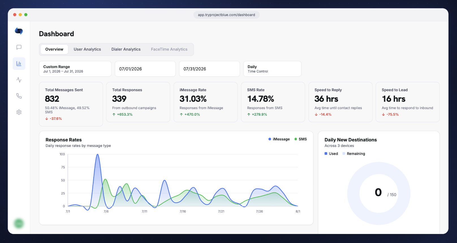Click the Total Responses value 339
This screenshot has height=243, width=457.
[x=119, y=99]
